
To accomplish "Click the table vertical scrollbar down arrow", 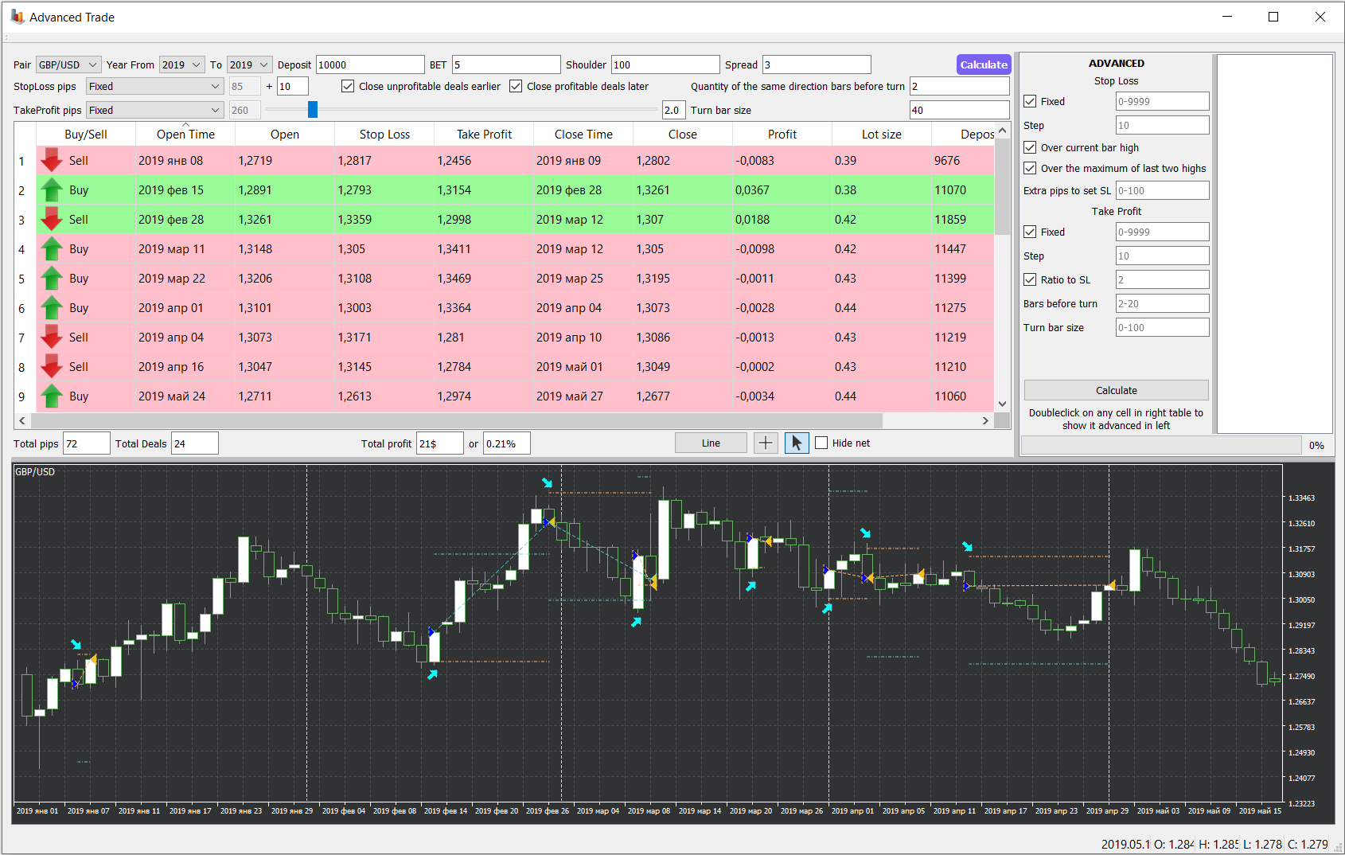I will point(1002,404).
